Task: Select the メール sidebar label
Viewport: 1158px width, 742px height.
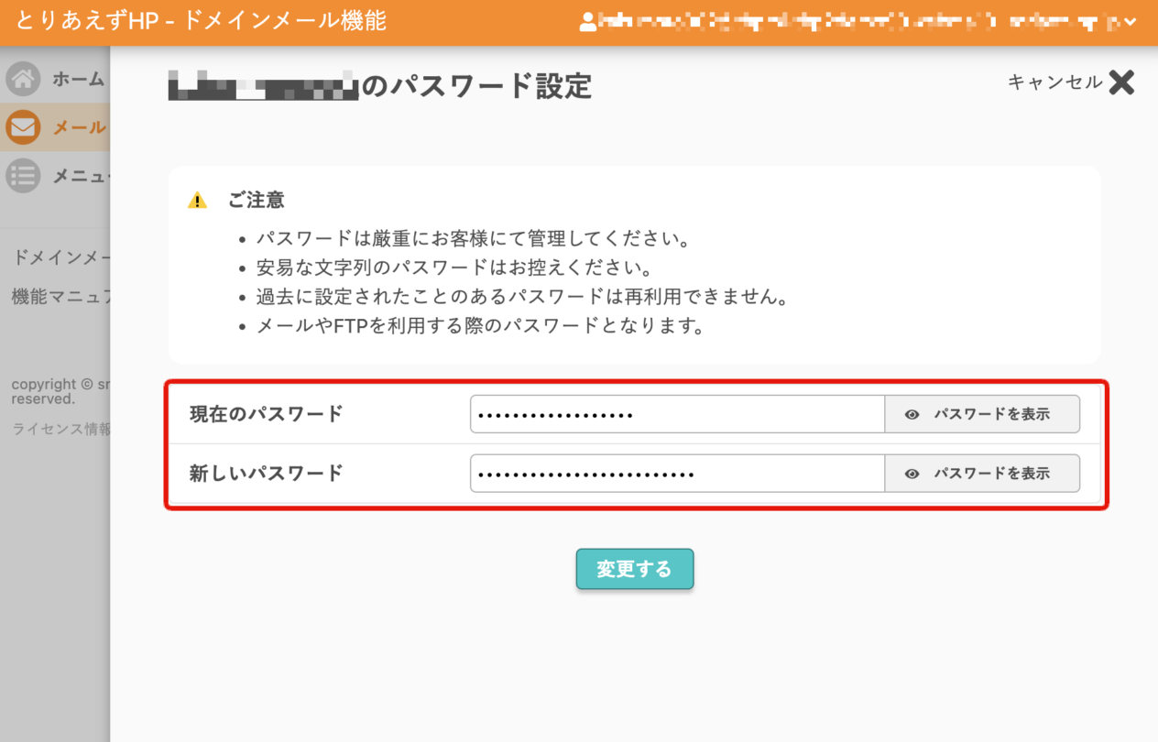Action: coord(79,127)
